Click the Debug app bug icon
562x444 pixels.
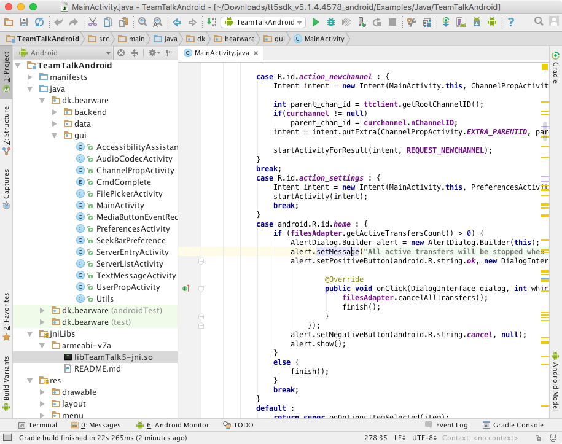[x=331, y=22]
